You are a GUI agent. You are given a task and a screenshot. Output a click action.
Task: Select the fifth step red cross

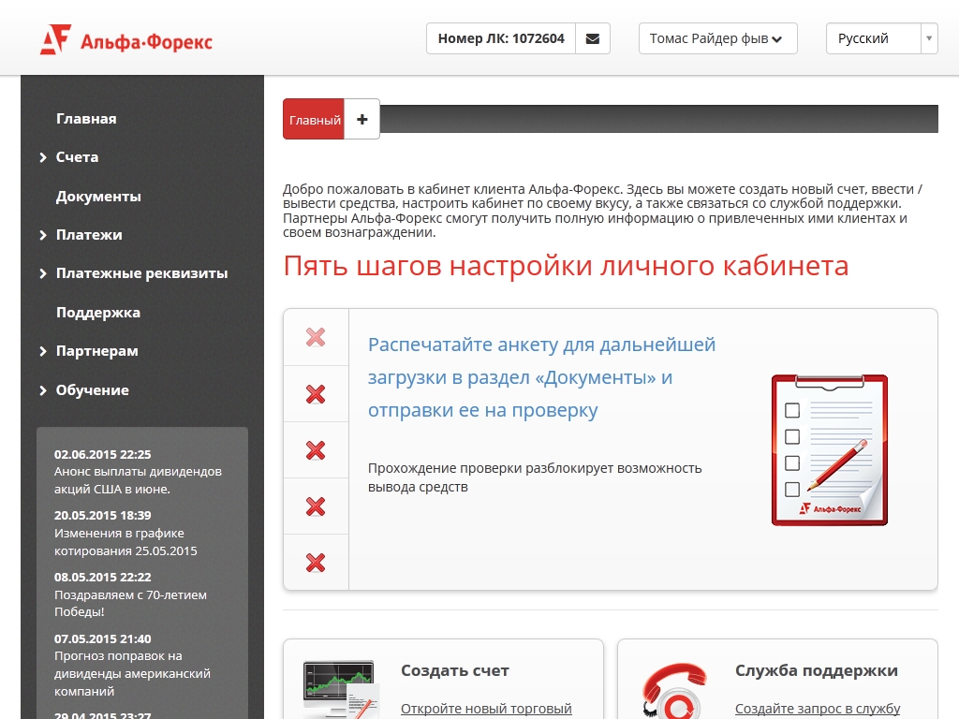click(x=316, y=563)
